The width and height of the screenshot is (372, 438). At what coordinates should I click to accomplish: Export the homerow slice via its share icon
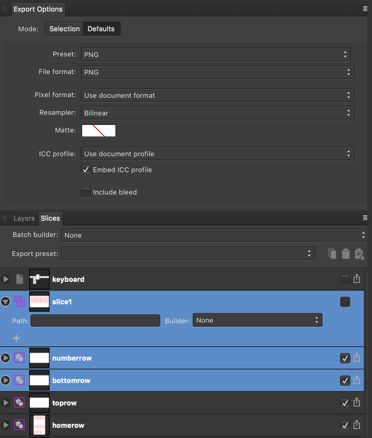point(357,425)
